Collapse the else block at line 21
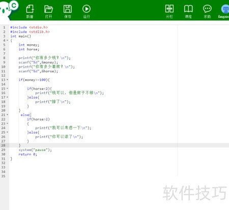 click(7, 115)
